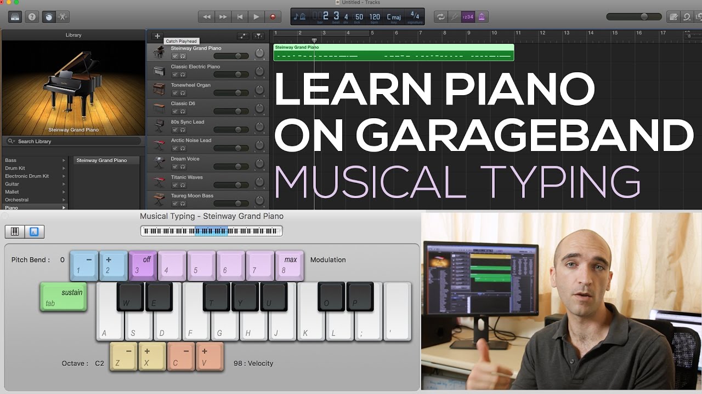Expand Orchestral category in Library
This screenshot has height=394, width=702.
35,200
